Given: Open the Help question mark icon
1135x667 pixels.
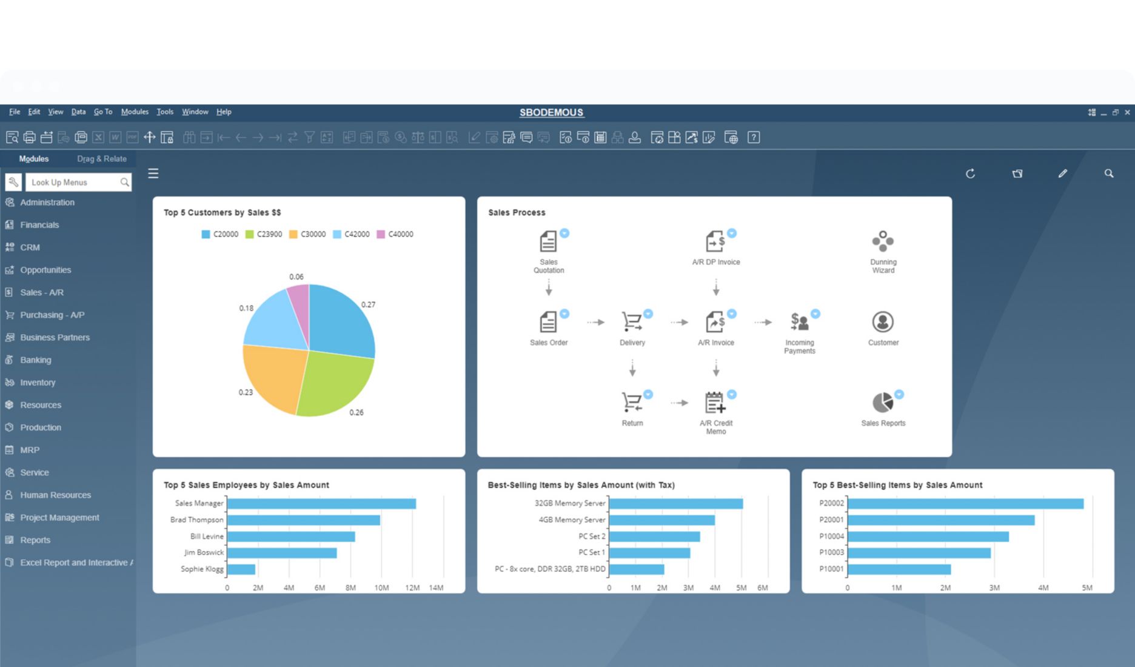Looking at the screenshot, I should point(753,137).
